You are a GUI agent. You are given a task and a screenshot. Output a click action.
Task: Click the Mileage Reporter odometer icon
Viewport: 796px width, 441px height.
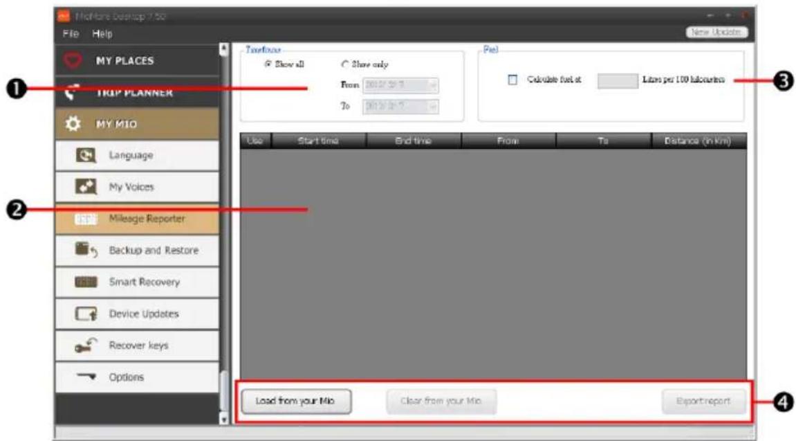[x=85, y=219]
